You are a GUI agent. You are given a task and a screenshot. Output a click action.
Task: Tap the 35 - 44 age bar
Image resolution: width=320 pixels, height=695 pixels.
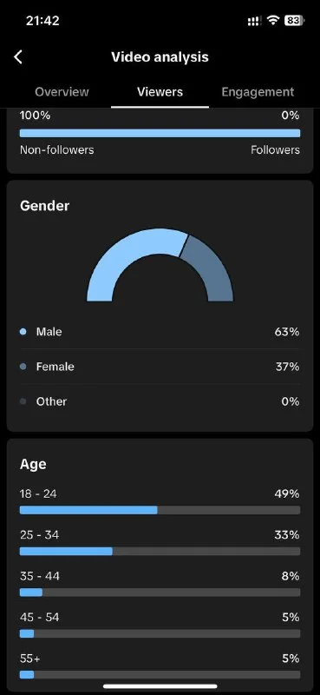[x=160, y=592]
